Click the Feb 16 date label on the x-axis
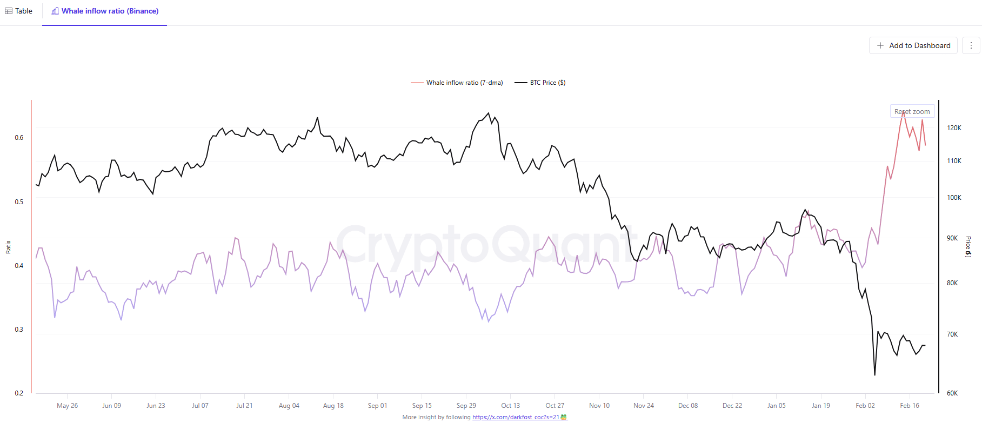The height and width of the screenshot is (423, 982). pos(911,405)
